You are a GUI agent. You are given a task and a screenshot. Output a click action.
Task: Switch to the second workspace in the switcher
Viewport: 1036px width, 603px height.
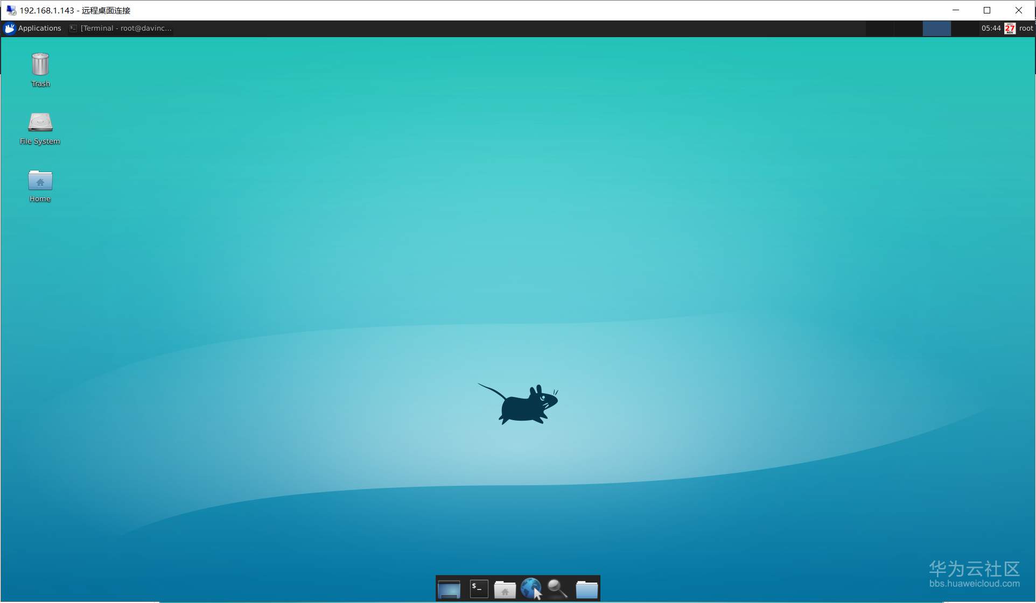pos(908,29)
